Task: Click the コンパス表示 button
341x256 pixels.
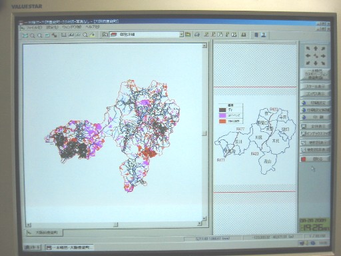Action: [x=315, y=94]
